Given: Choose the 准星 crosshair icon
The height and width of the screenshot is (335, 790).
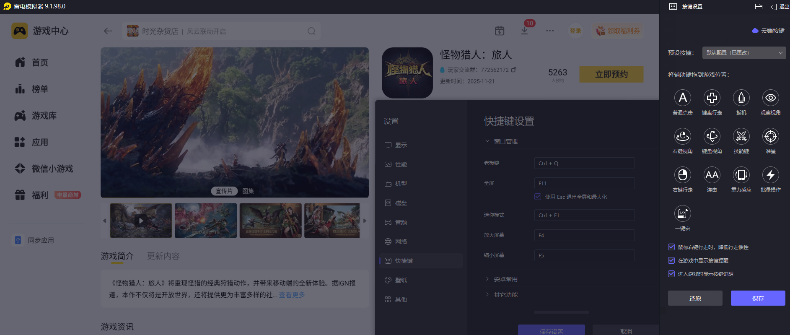Looking at the screenshot, I should 771,136.
